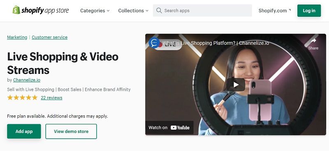Image resolution: width=329 pixels, height=158 pixels.
Task: Open the Marketing category link
Action: [x=17, y=37]
